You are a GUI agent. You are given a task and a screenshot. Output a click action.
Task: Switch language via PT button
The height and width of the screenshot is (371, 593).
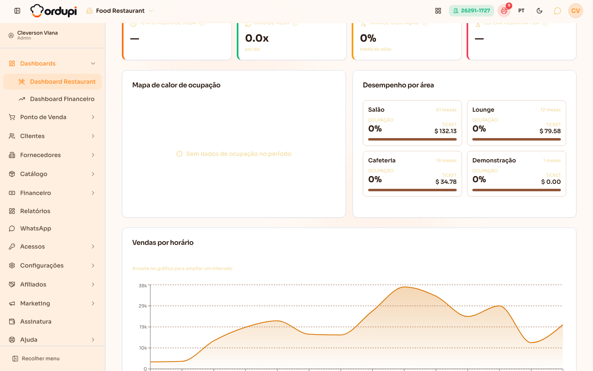[x=521, y=11]
